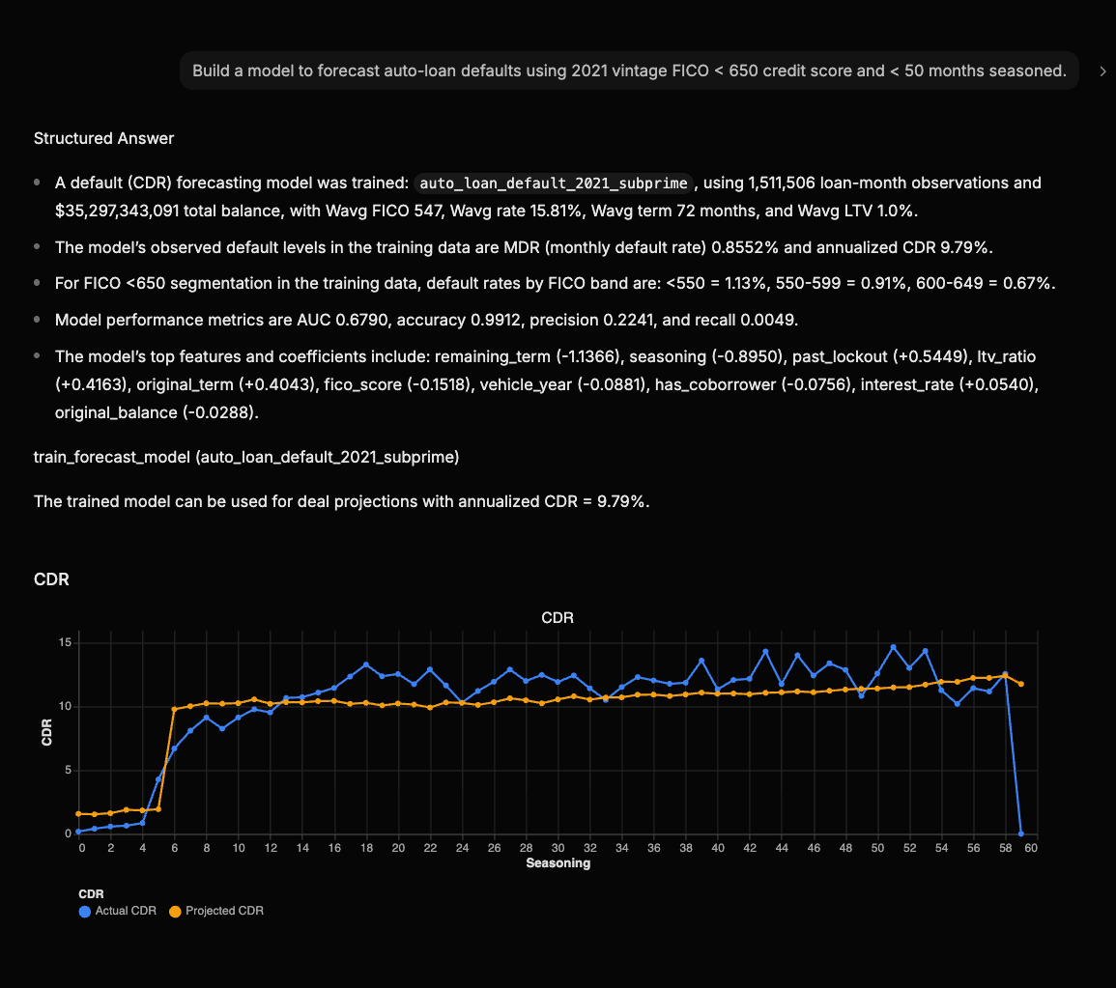
Task: Click the train_forecast_model result line
Action: [x=245, y=456]
